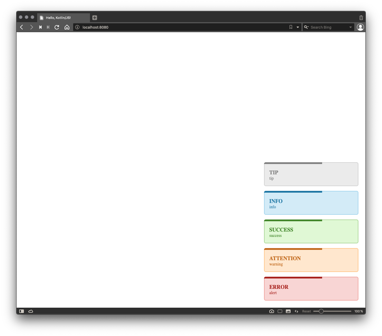Bookmark this page
Viewport: 382px width, 336px height.
pos(291,27)
